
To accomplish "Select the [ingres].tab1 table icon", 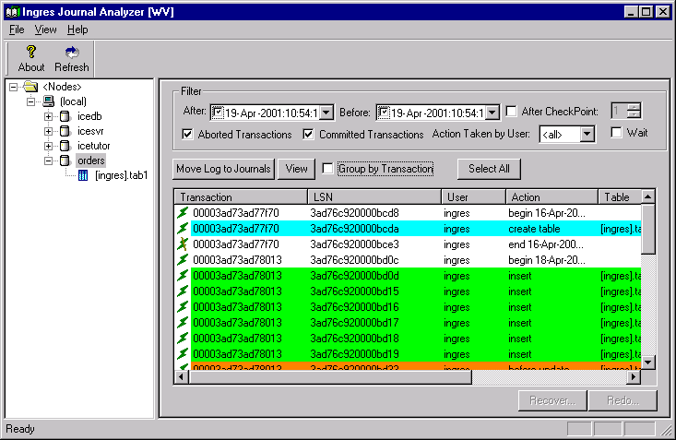I will pyautogui.click(x=83, y=176).
